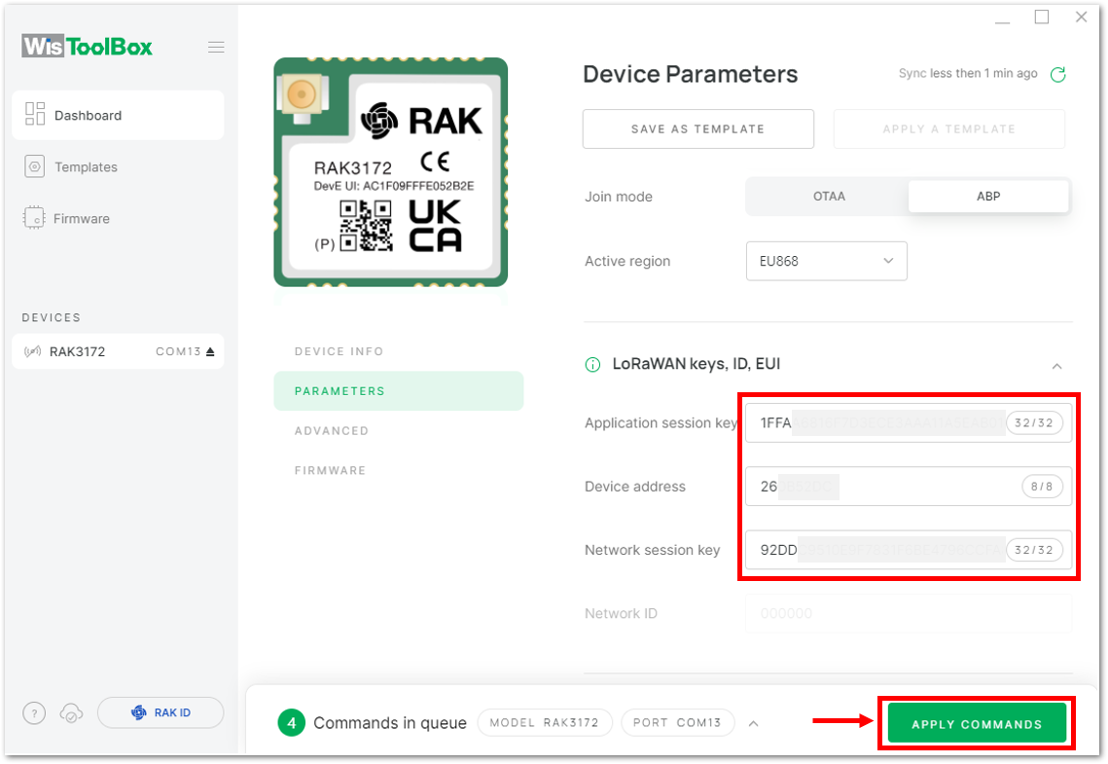The height and width of the screenshot is (764, 1108).
Task: Click the Active region label
Action: click(627, 261)
